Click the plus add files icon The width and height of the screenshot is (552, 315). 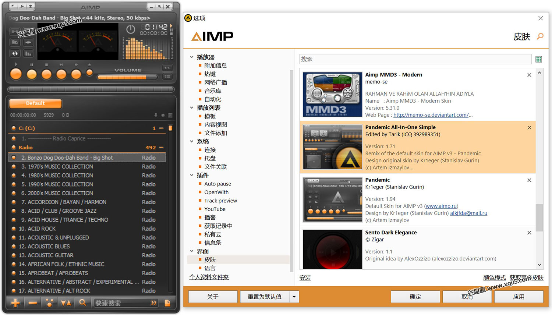click(15, 303)
